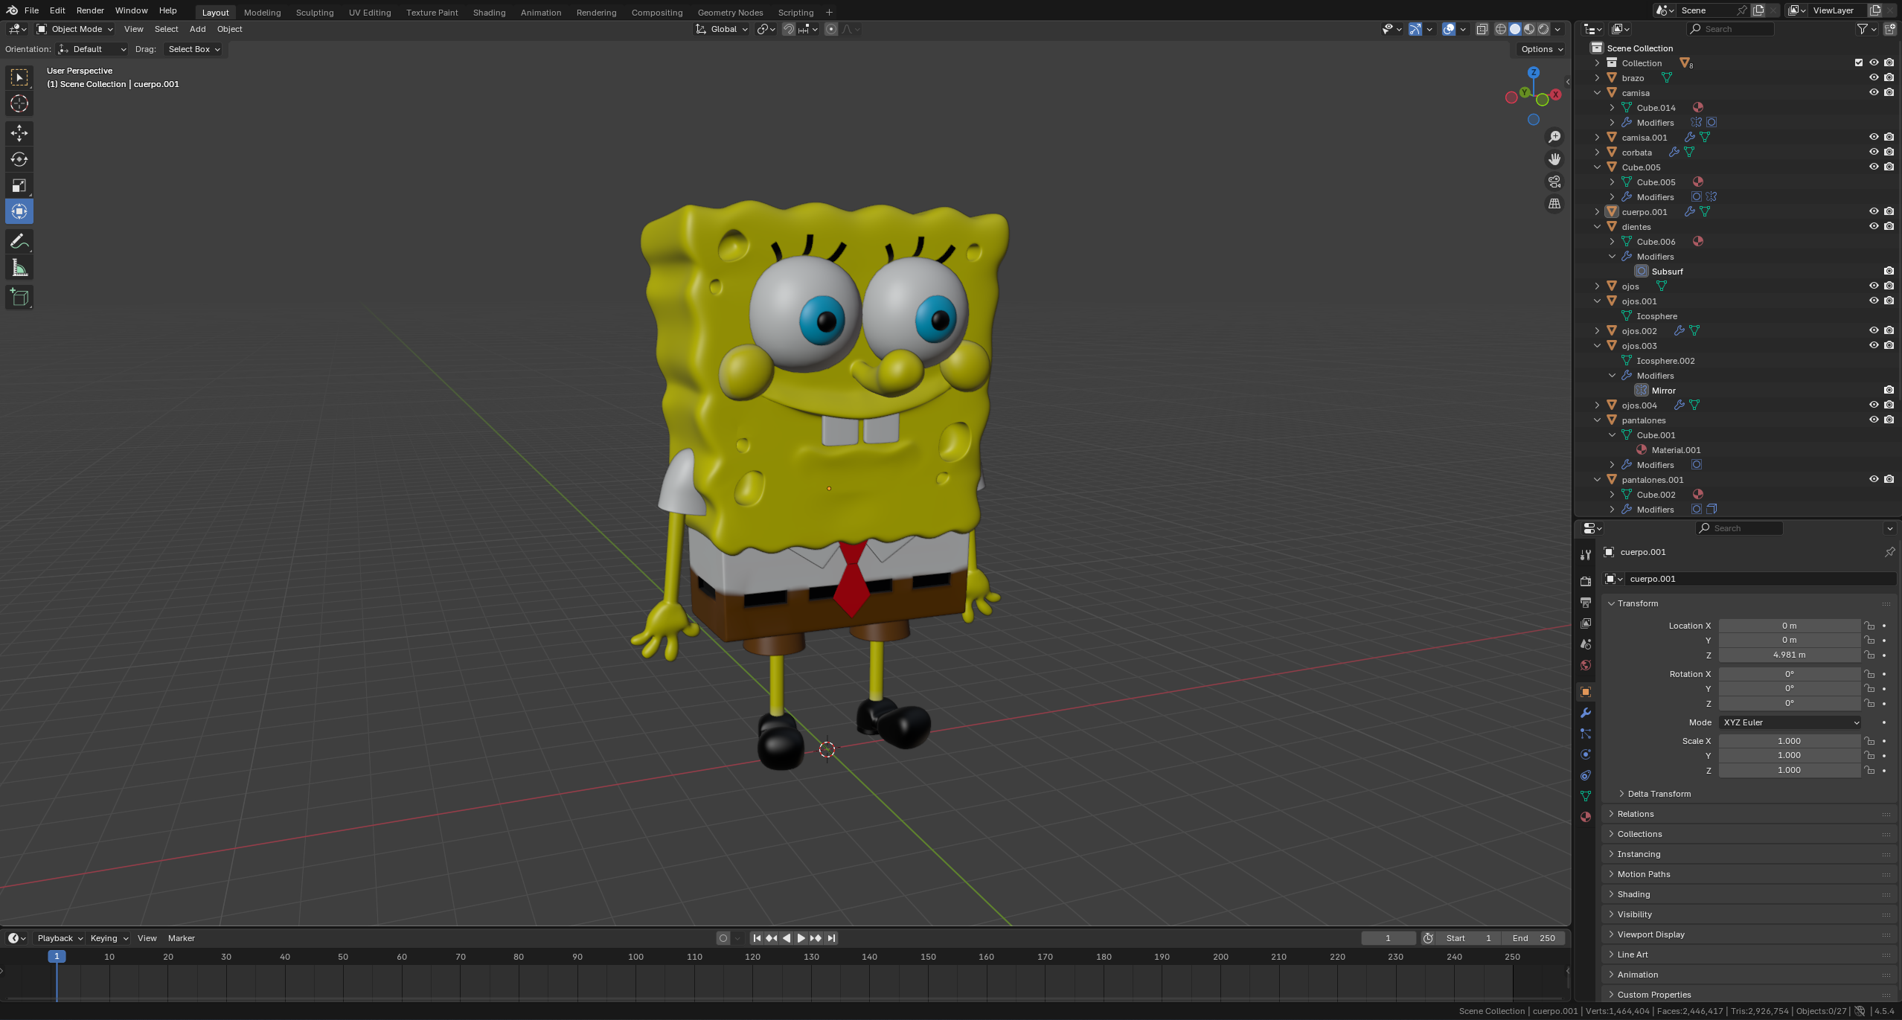
Task: Open the Render properties tab icon
Action: pyautogui.click(x=1586, y=581)
